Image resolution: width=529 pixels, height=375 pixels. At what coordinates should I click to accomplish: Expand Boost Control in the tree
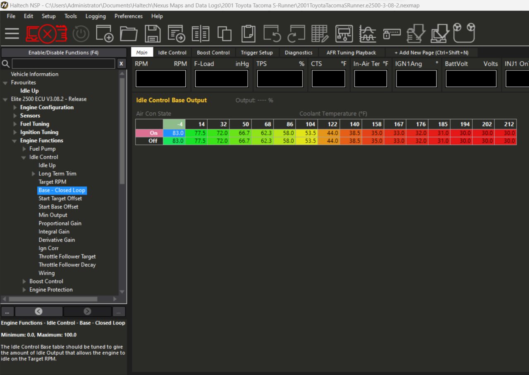[x=24, y=281]
